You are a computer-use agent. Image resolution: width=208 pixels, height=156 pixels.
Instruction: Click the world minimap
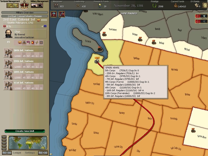pyautogui.click(x=28, y=143)
